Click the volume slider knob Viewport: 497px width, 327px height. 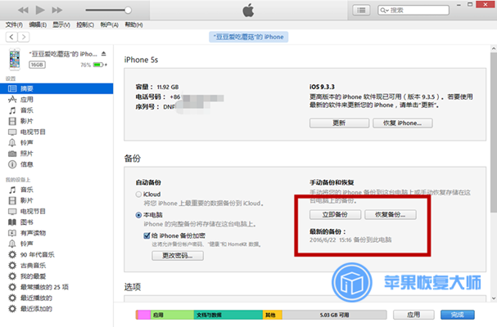tap(128, 10)
